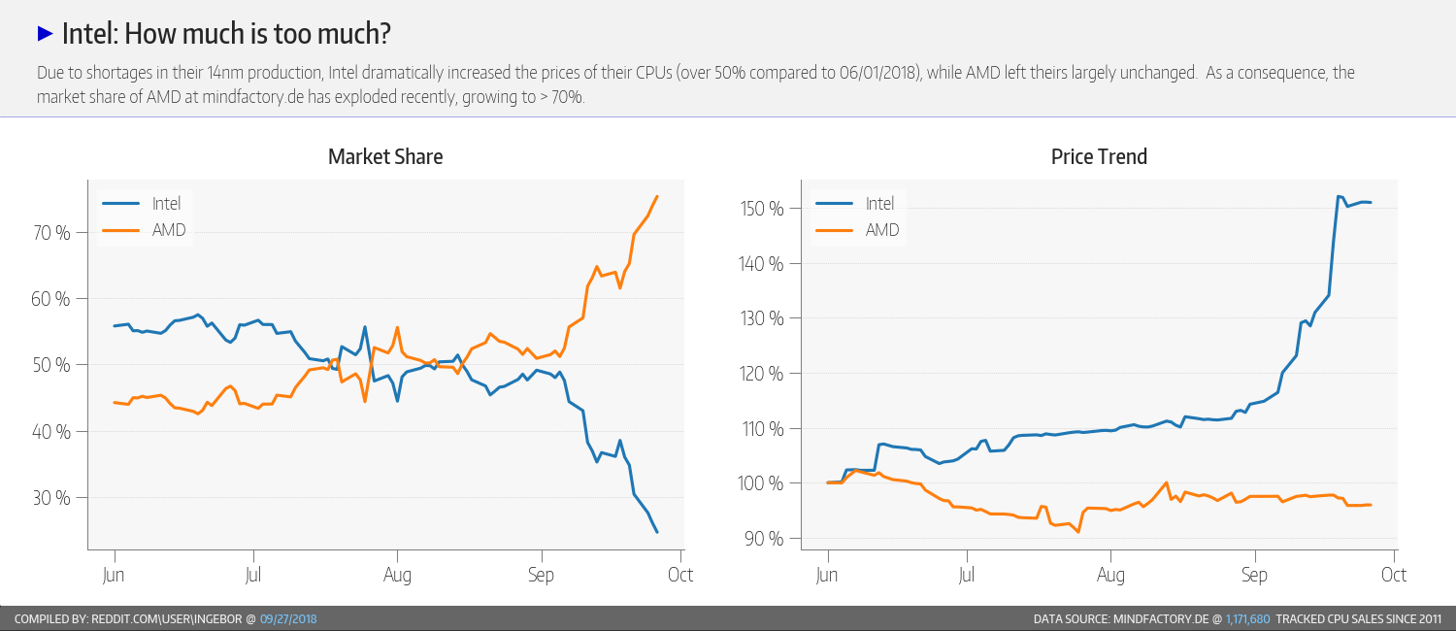This screenshot has width=1456, height=631.
Task: Click the Sep label under Price Trend chart
Action: click(x=1254, y=575)
